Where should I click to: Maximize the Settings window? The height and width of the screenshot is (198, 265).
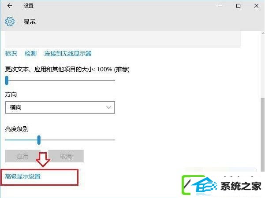pos(238,6)
